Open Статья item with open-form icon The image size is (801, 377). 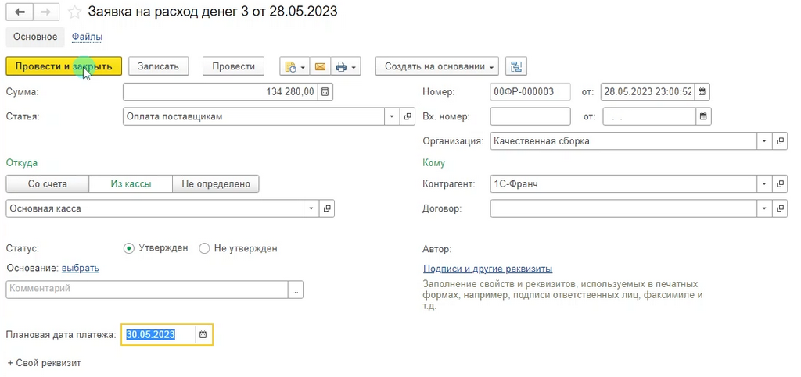[x=407, y=116]
